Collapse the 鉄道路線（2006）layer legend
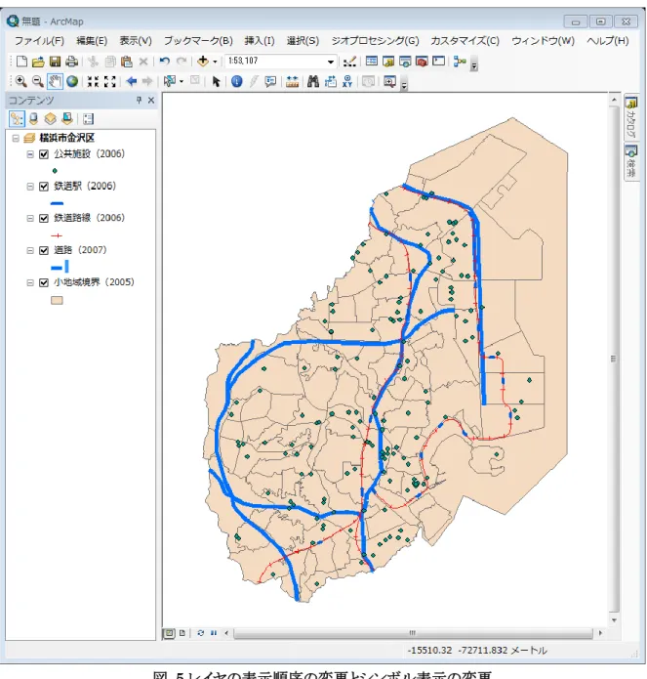This screenshot has width=647, height=679. point(30,218)
